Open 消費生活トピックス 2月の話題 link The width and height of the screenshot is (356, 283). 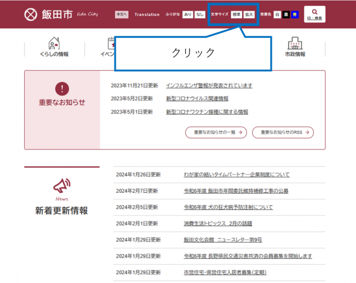click(x=218, y=224)
